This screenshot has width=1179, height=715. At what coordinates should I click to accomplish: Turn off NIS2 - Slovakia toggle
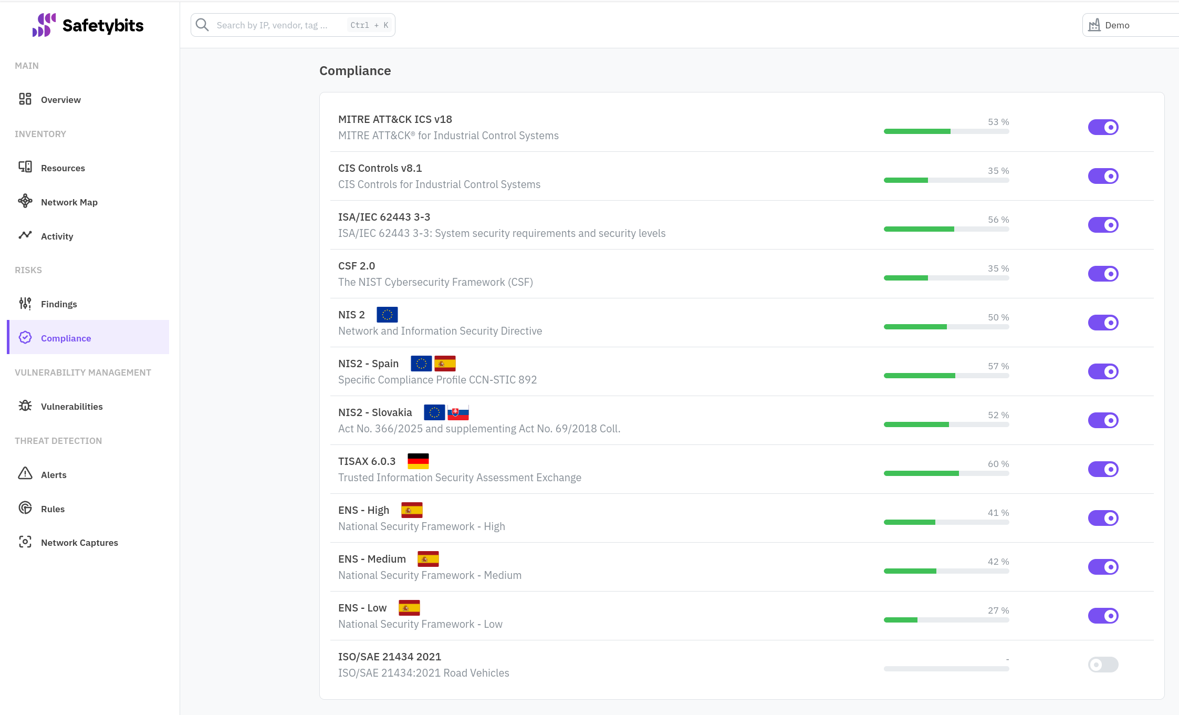click(x=1103, y=420)
